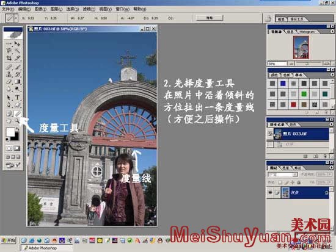Open the 窗口(W) menu
This screenshot has height=252, width=336.
pos(122,9)
